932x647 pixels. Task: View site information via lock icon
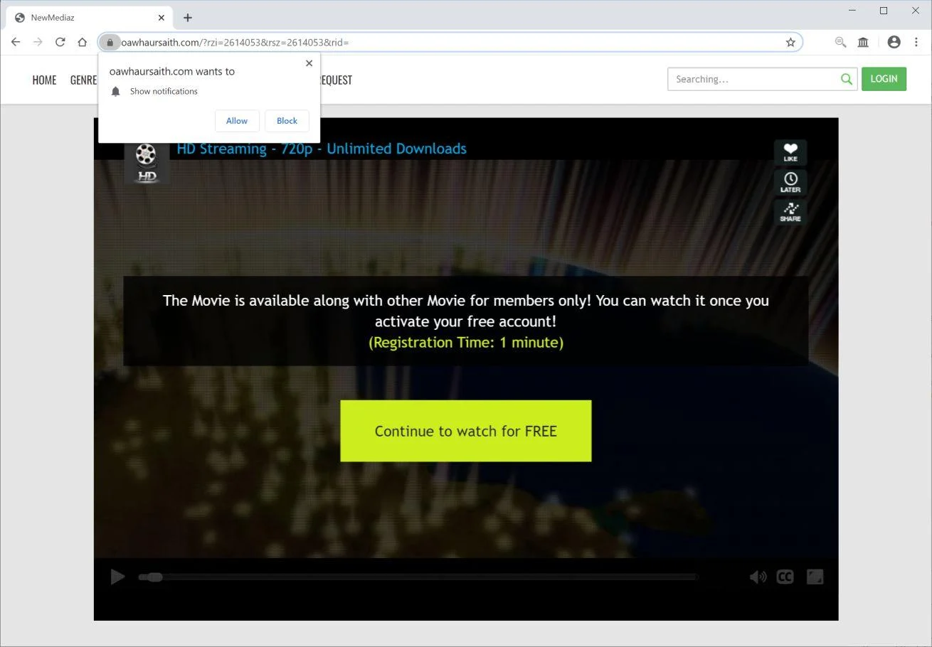110,42
